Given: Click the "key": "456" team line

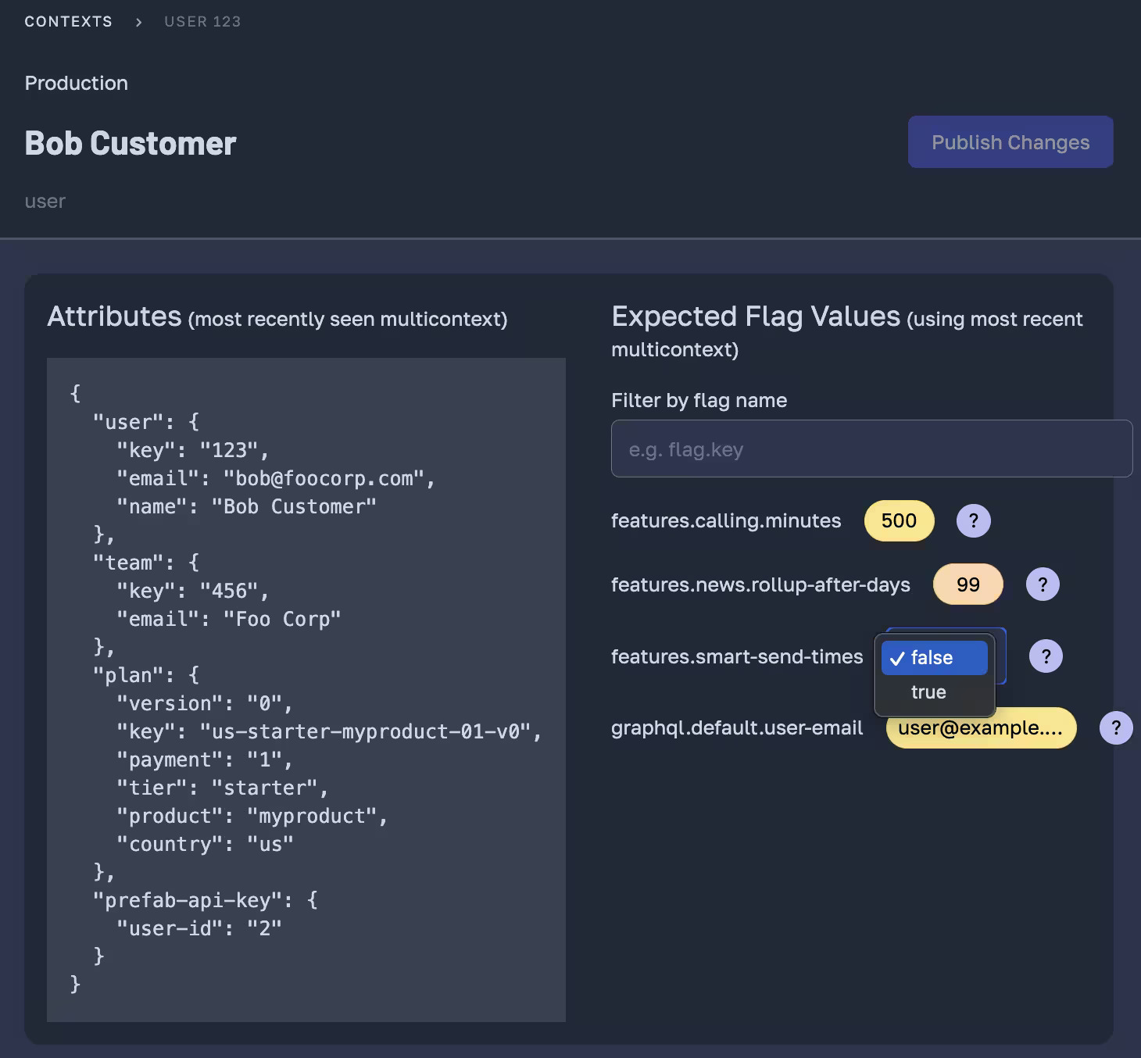Looking at the screenshot, I should [x=192, y=591].
